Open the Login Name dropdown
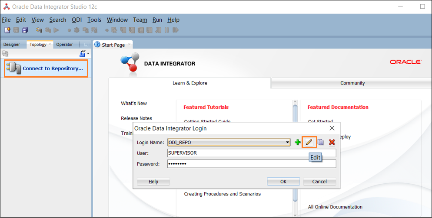432x218 pixels. pyautogui.click(x=287, y=142)
